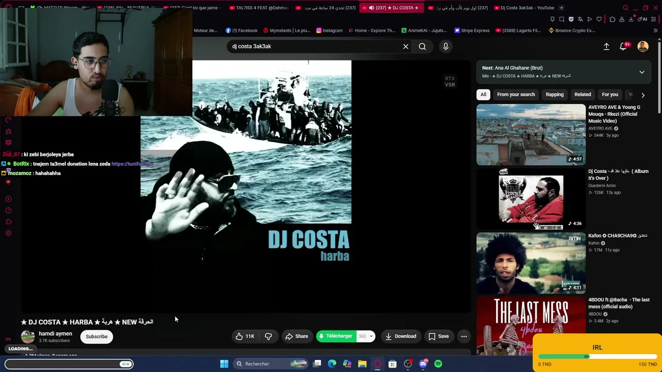Open the hamdi aymen channel name link

coord(55,334)
